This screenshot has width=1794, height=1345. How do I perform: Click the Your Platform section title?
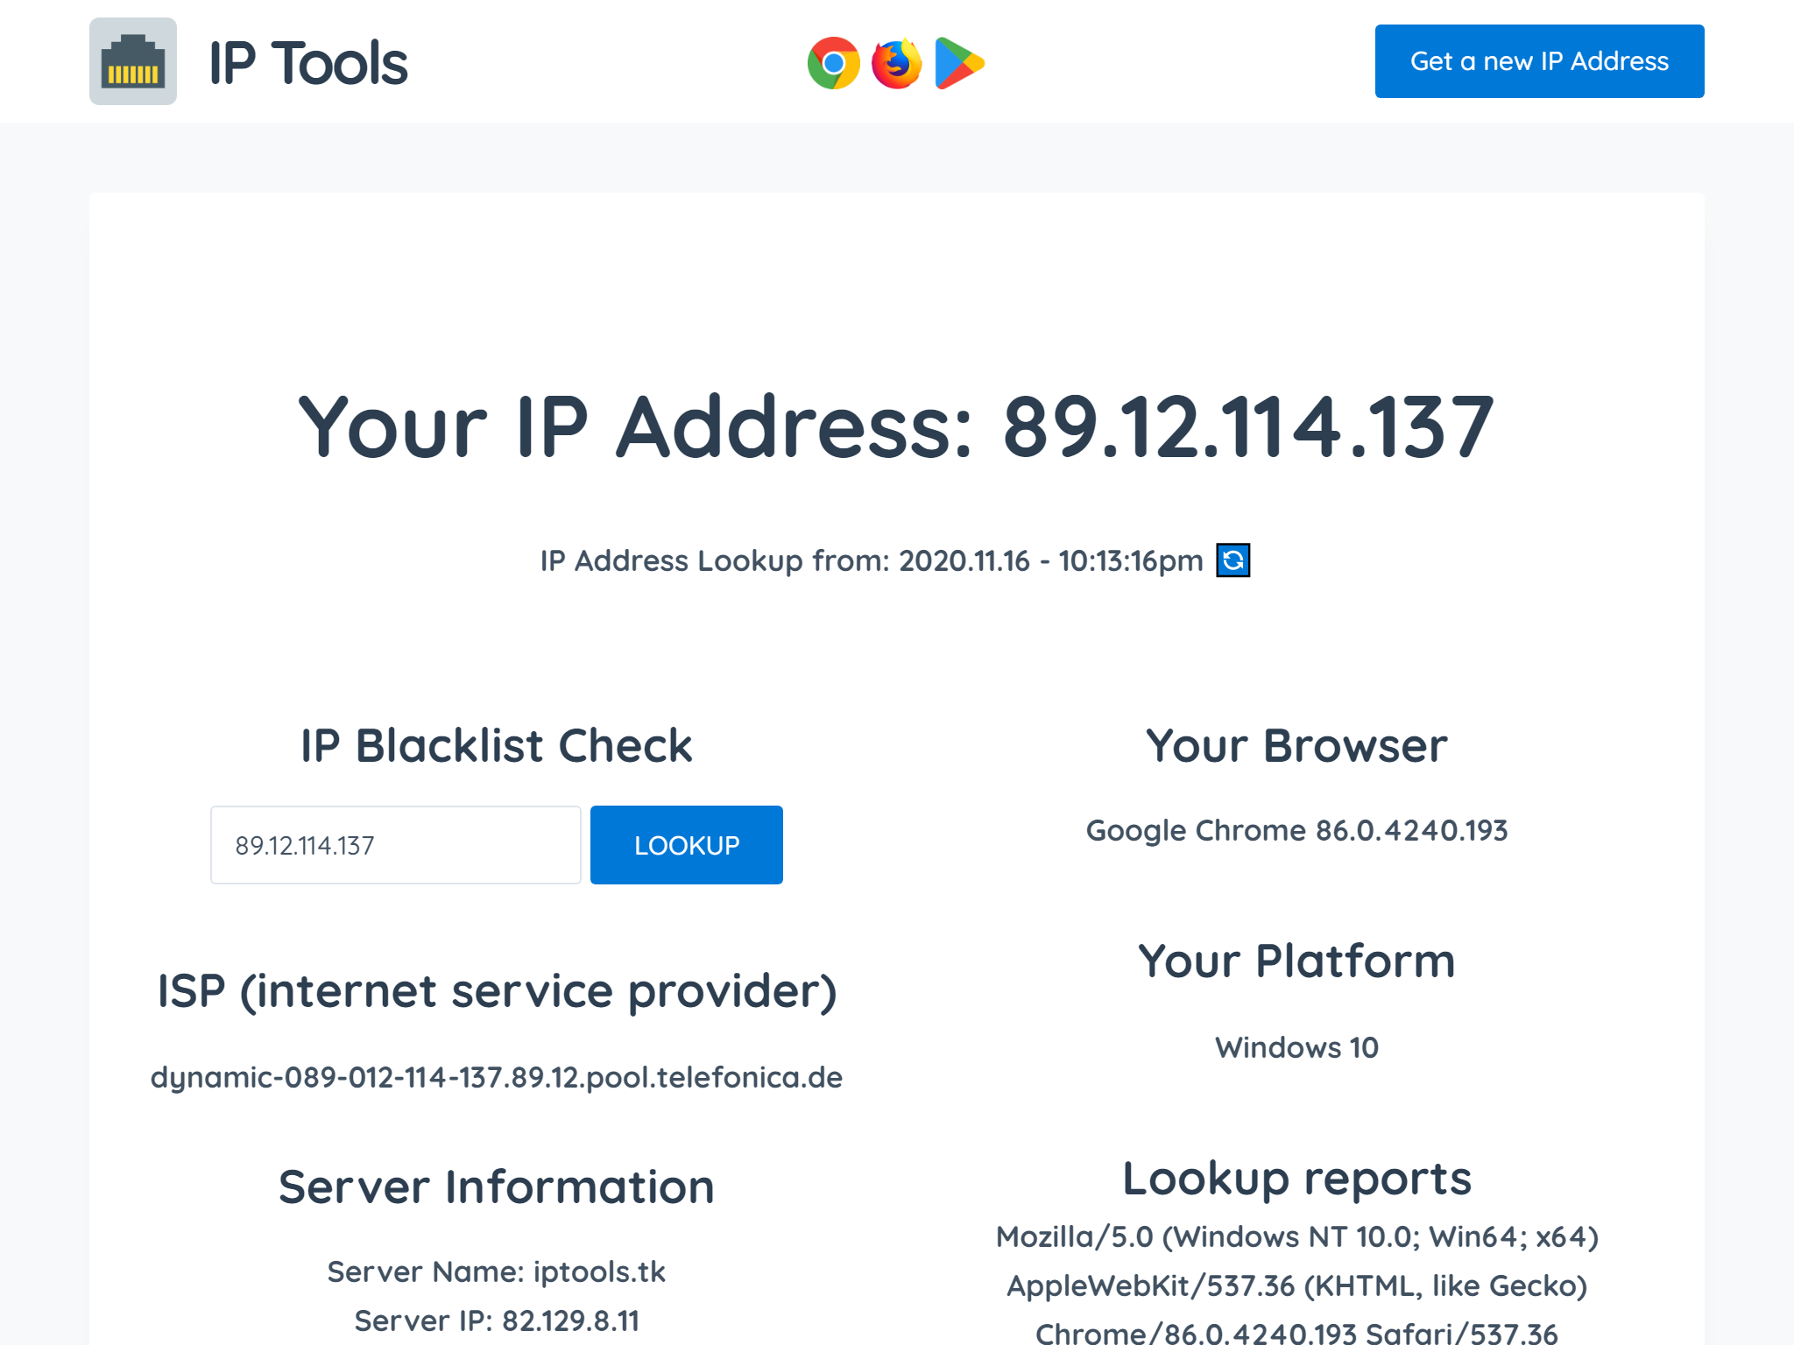click(x=1296, y=961)
